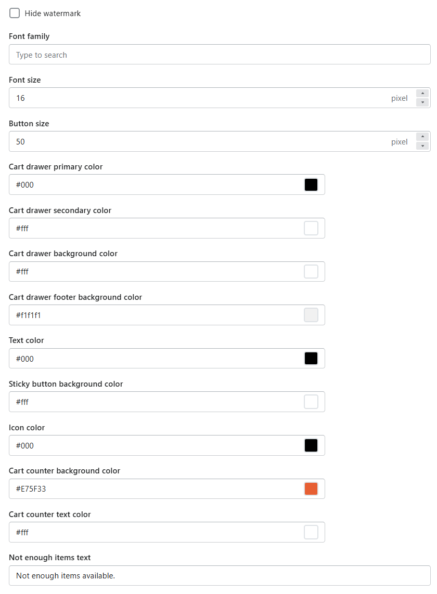The image size is (437, 594).
Task: Open Cart drawer primary color swatch
Action: pyautogui.click(x=311, y=185)
